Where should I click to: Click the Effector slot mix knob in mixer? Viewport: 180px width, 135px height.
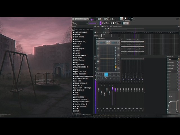pos(178,71)
